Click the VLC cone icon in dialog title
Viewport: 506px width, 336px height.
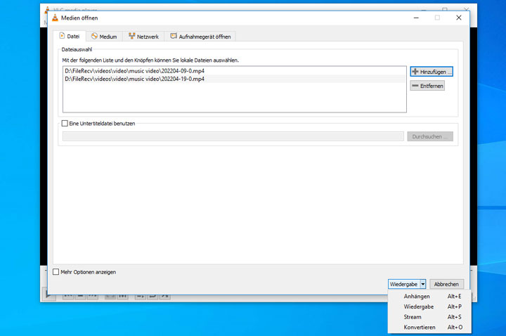[x=56, y=18]
